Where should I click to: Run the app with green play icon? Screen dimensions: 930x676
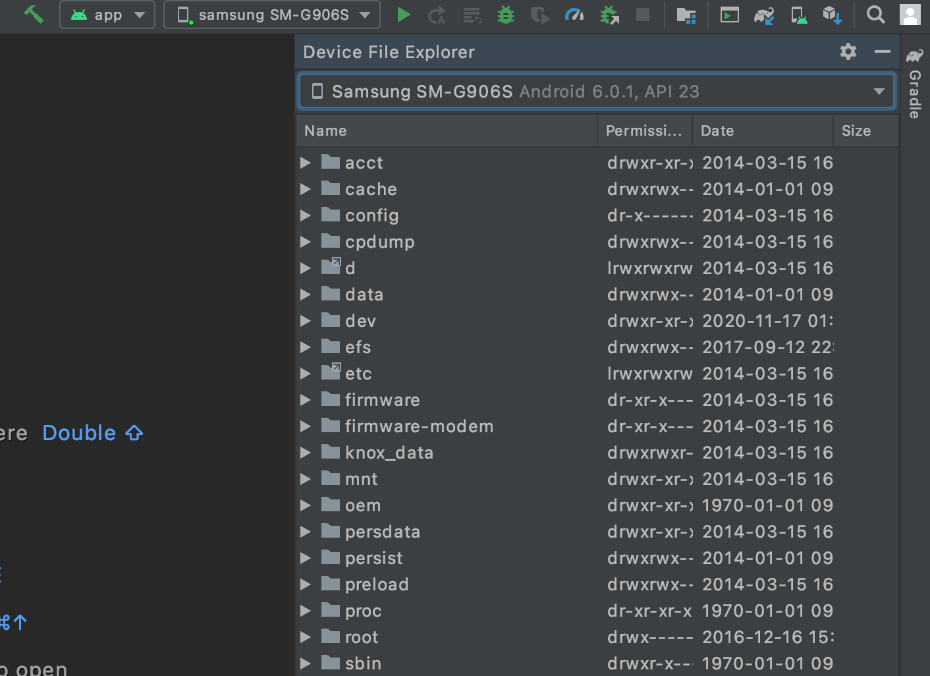(x=403, y=14)
